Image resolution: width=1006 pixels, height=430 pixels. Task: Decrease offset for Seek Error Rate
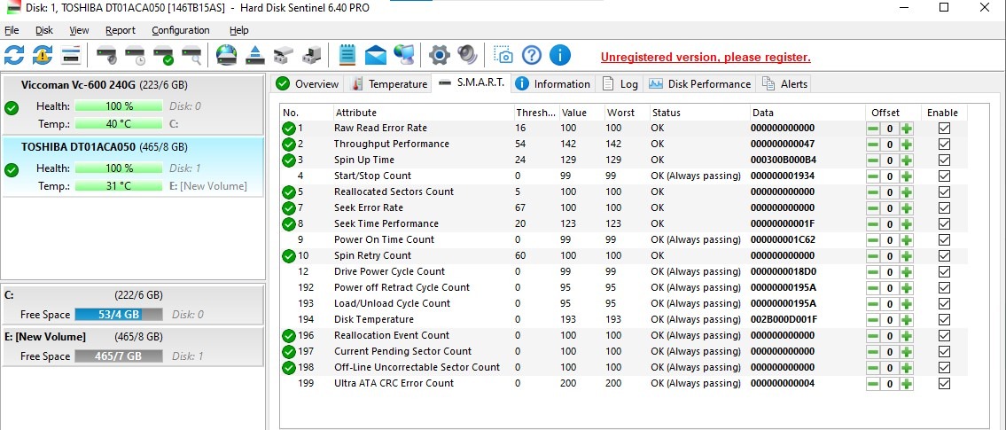pos(873,208)
